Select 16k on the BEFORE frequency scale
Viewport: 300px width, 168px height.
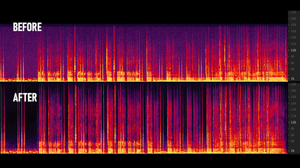(293, 31)
